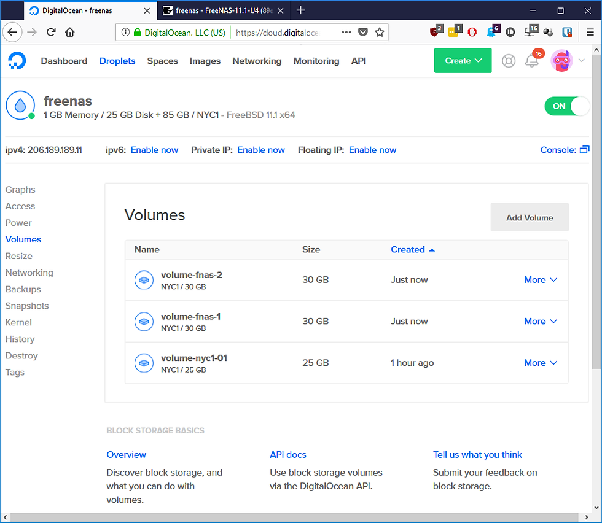Click the browser Home icon
602x523 pixels.
pyautogui.click(x=69, y=32)
